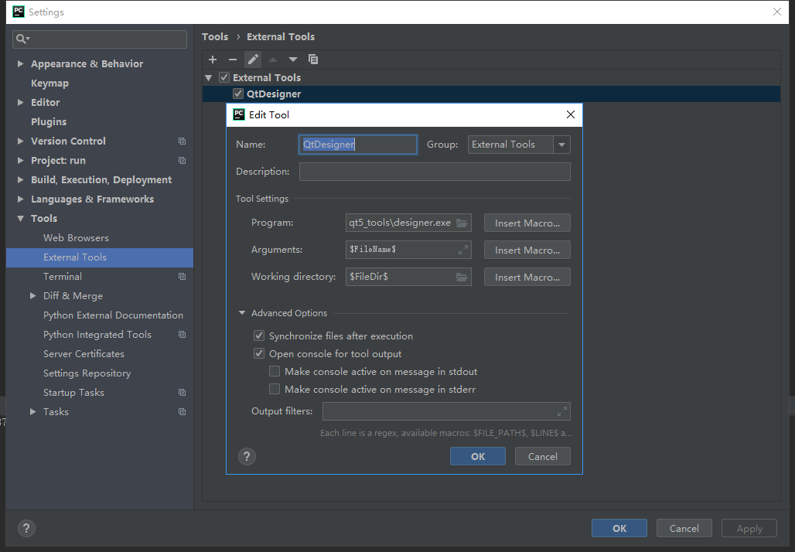Viewport: 795px width, 552px height.
Task: Click OK in the Settings window
Action: click(x=619, y=528)
